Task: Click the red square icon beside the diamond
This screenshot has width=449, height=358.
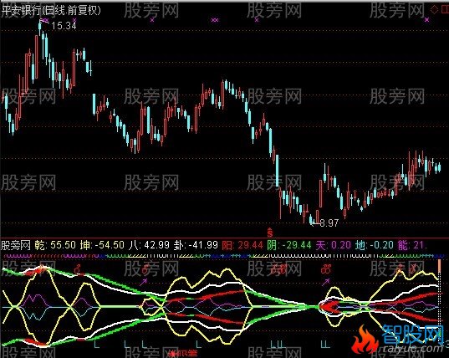Action: click(x=445, y=10)
